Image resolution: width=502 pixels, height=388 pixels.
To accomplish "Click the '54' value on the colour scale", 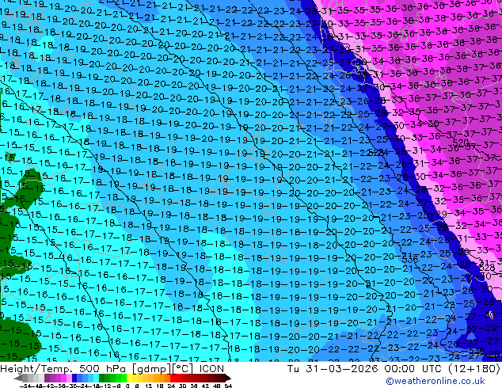I will [228, 386].
